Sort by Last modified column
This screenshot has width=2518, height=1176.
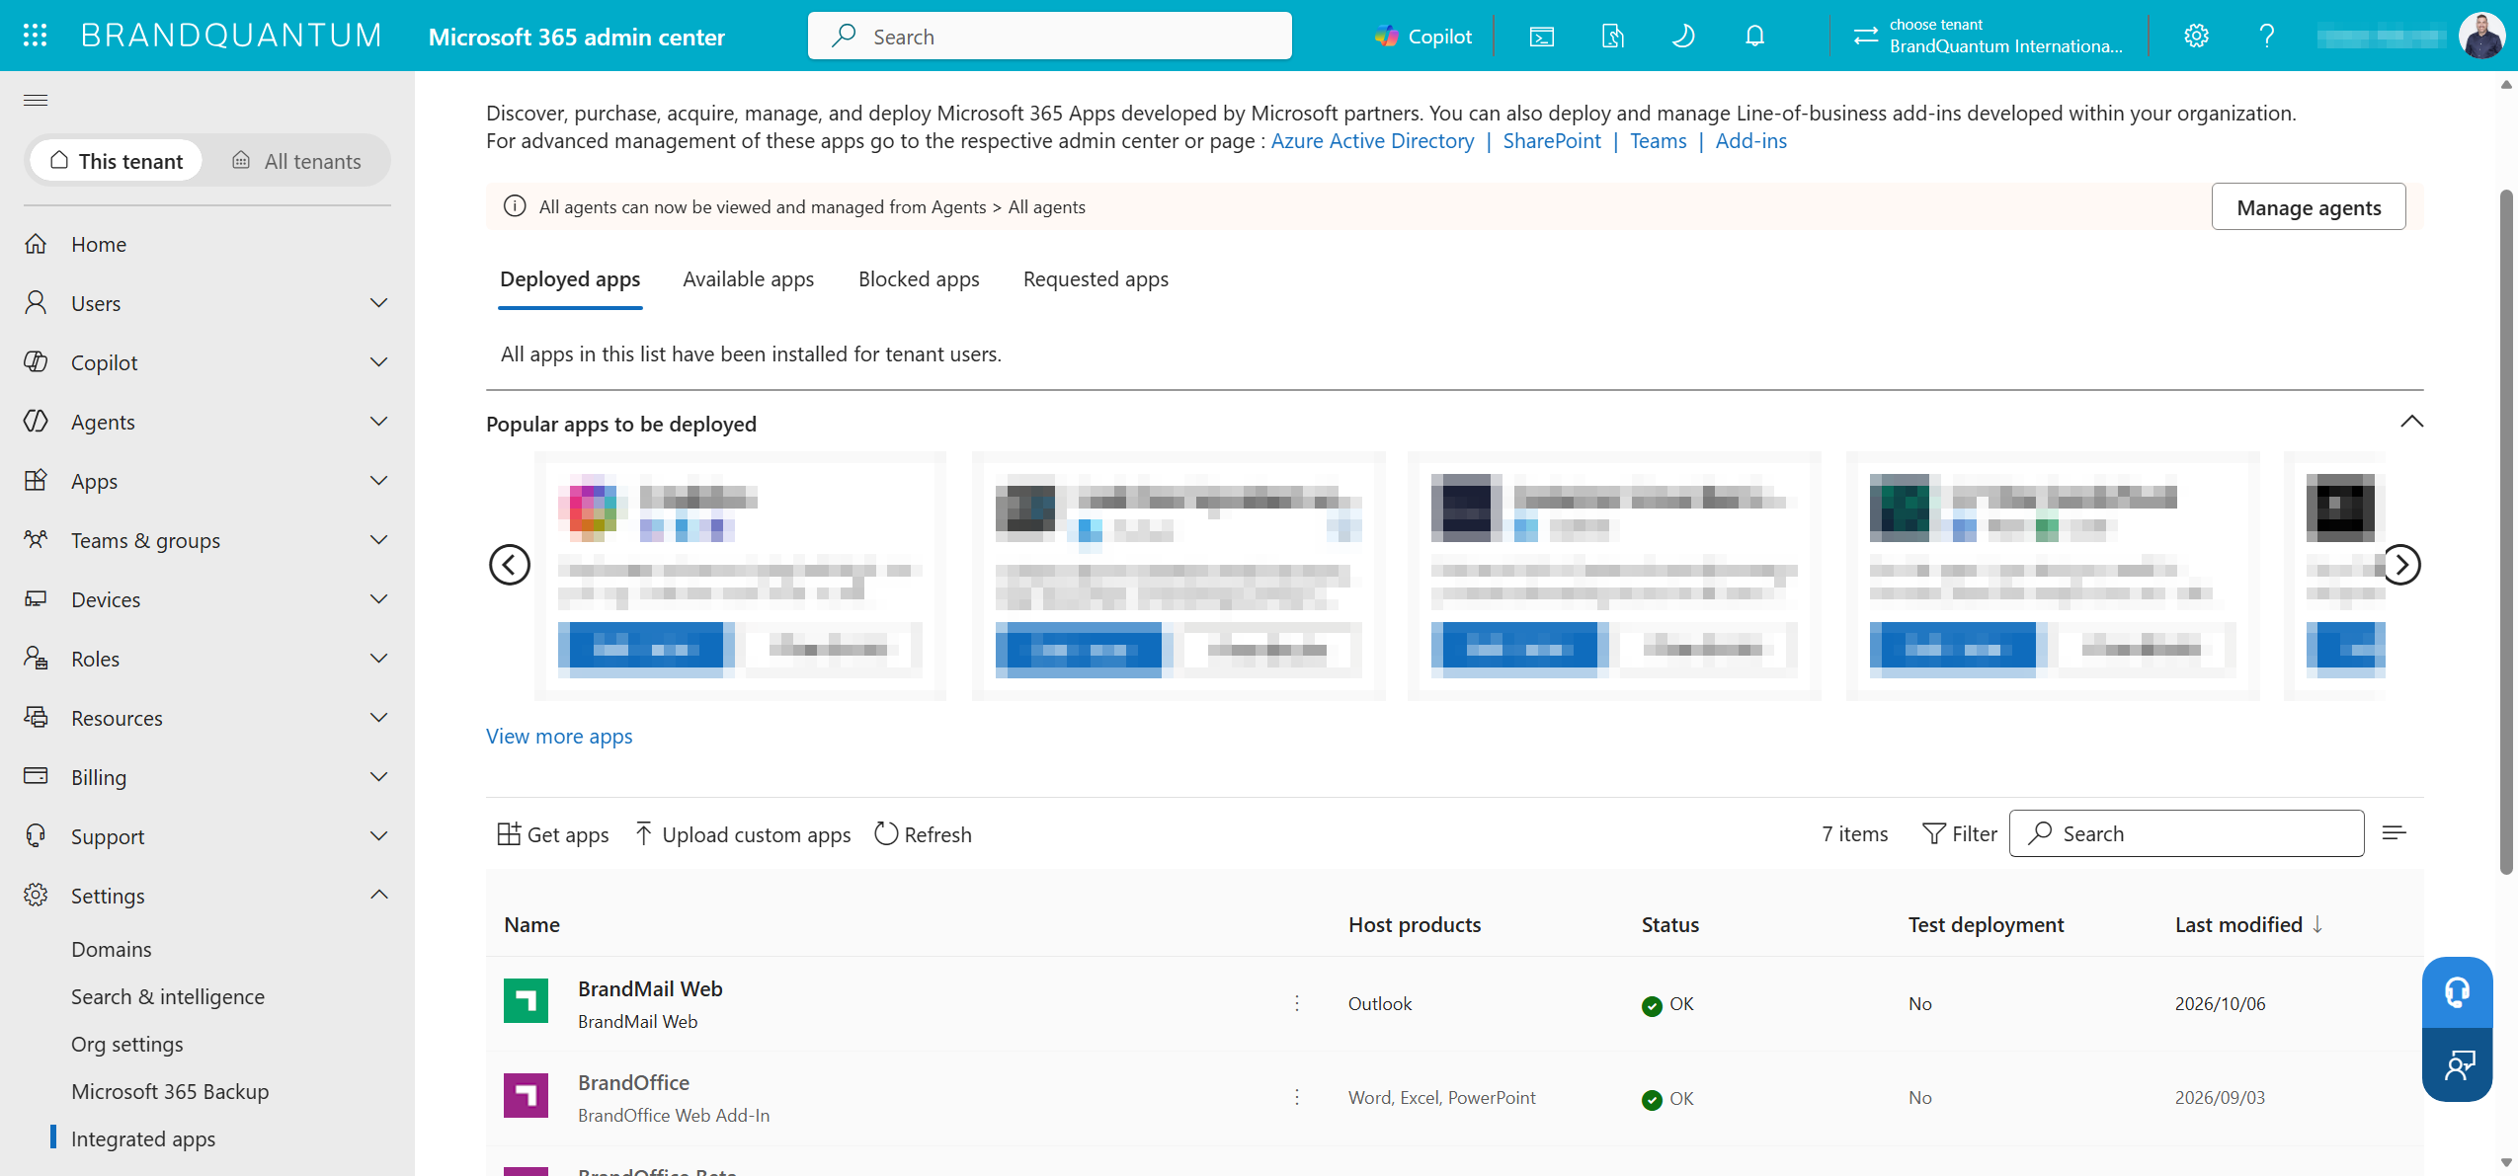click(2248, 925)
